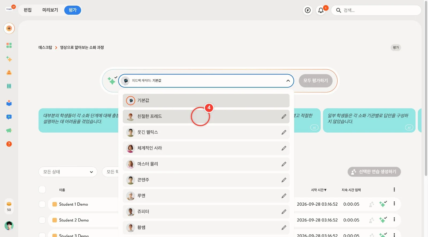Edit the 친절한 프레드 character with the pencil icon
Image resolution: width=428 pixels, height=237 pixels.
tap(284, 116)
